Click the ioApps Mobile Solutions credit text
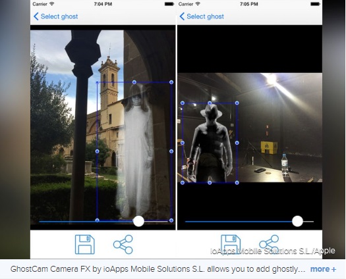This screenshot has height=279, width=346. (273, 251)
